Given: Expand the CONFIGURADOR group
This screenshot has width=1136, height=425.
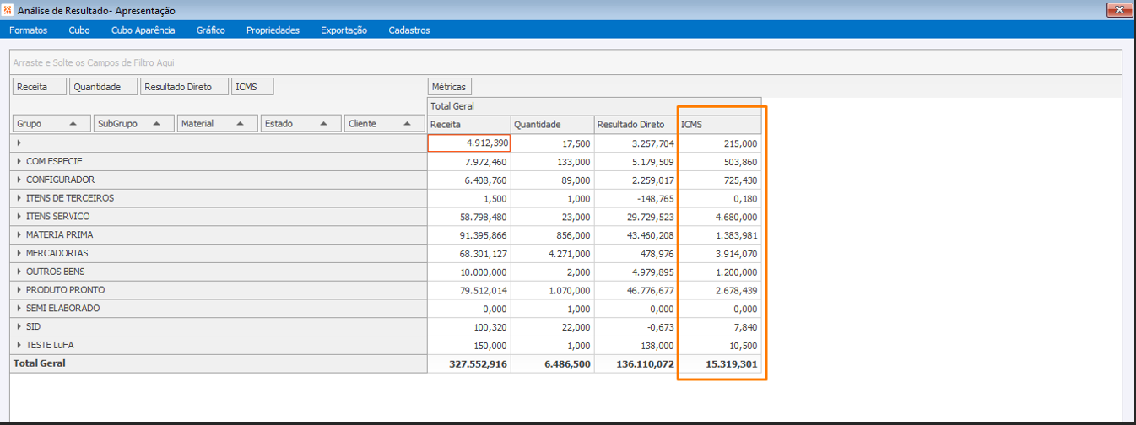Looking at the screenshot, I should 19,180.
